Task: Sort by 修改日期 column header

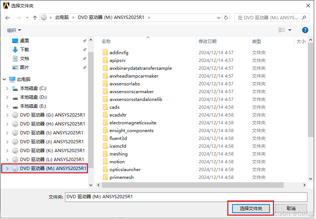Action: pos(208,42)
